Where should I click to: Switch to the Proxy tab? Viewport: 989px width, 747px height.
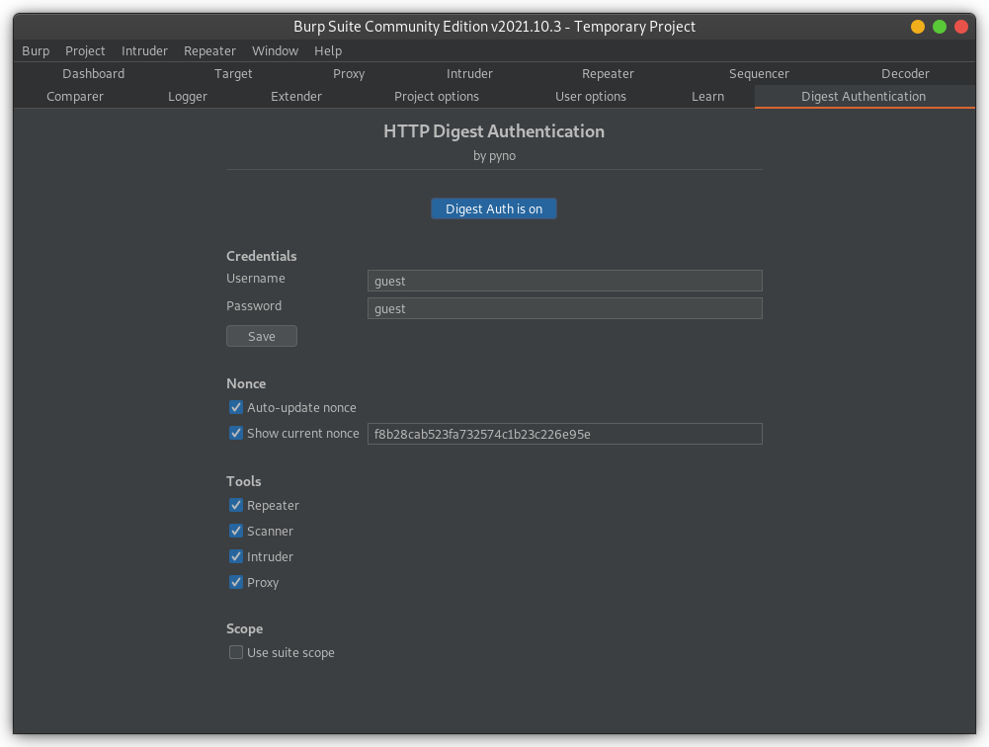pyautogui.click(x=349, y=74)
